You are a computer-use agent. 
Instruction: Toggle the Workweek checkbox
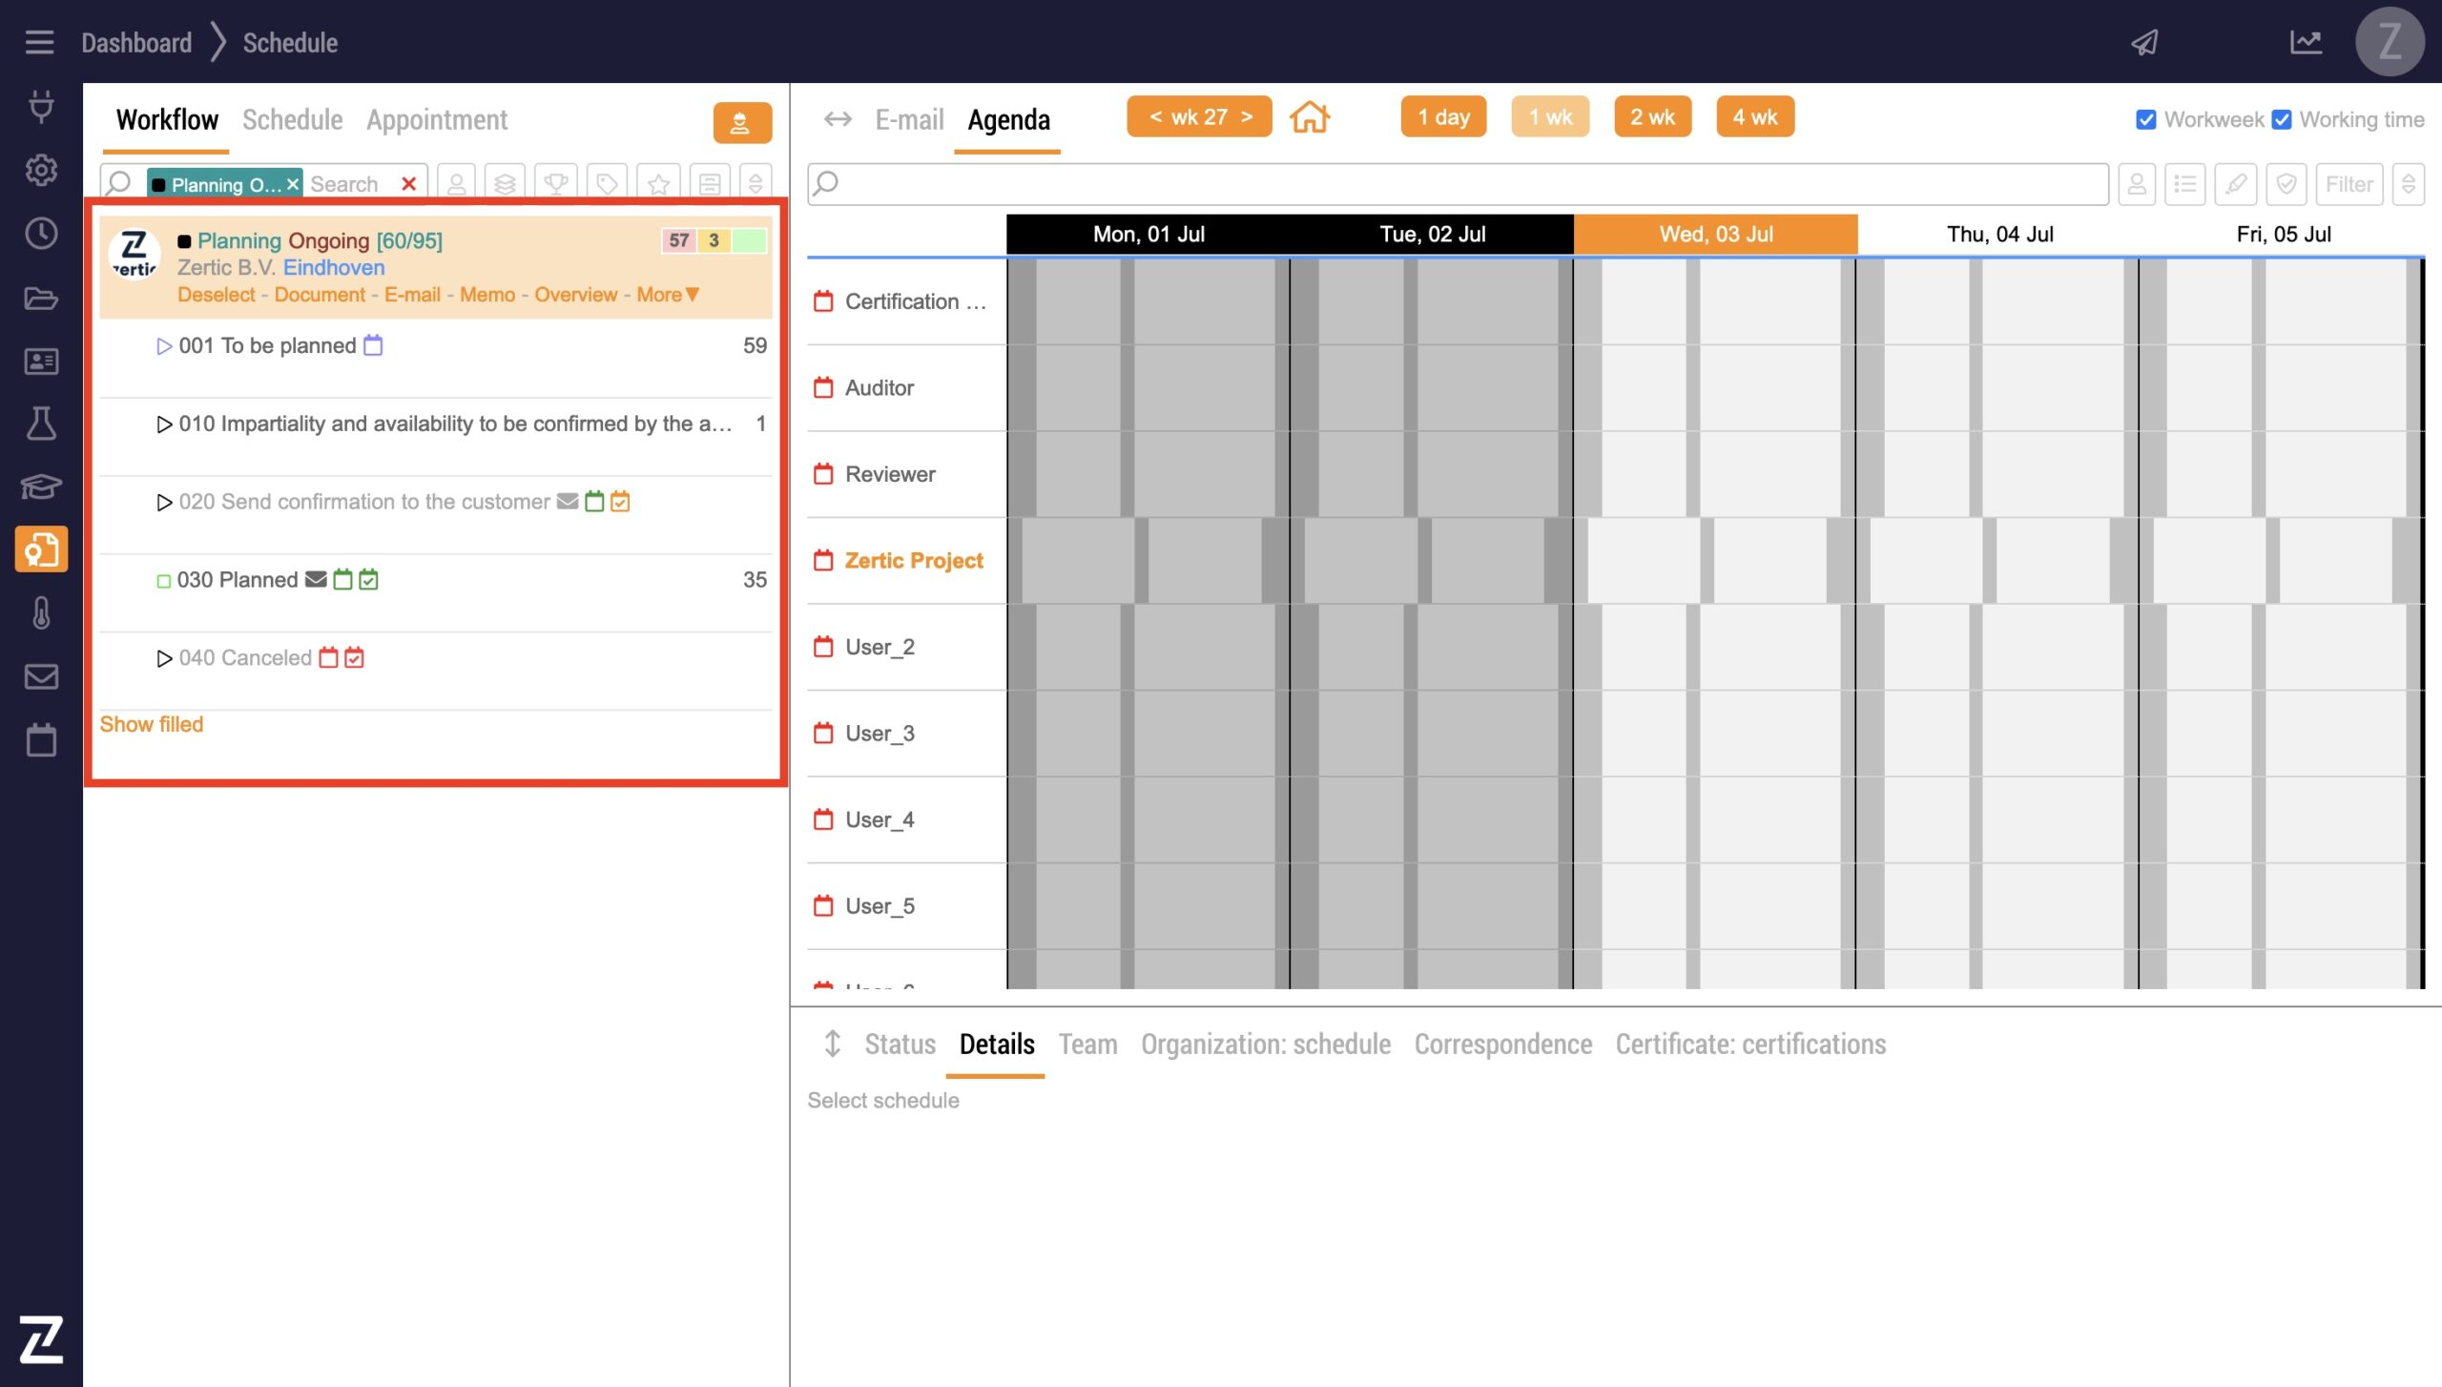(2146, 119)
